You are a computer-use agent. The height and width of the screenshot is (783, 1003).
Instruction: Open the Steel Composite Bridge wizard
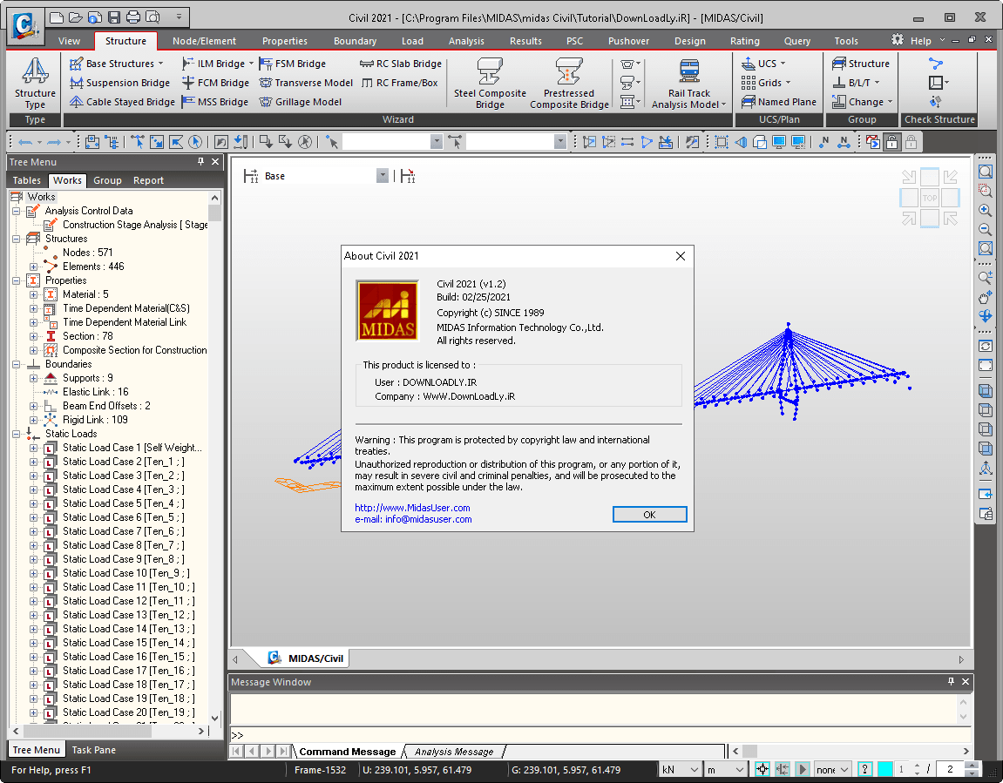click(490, 83)
